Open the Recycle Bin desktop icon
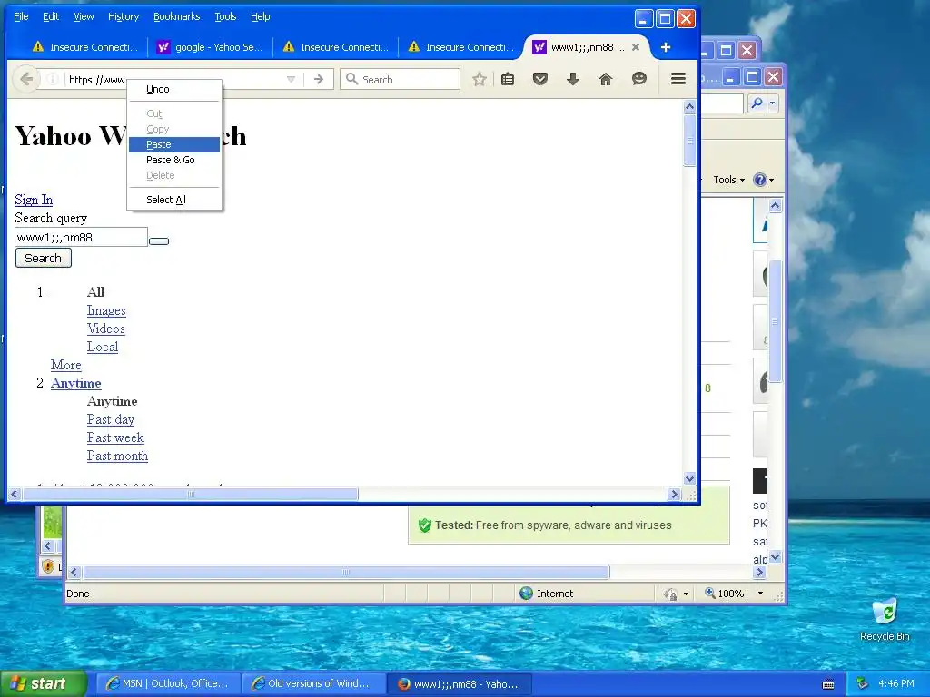 (x=885, y=619)
